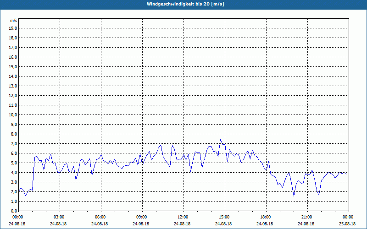The height and width of the screenshot is (229, 367).
Task: Click the '15,0' y-axis value
Action: pyautogui.click(x=13, y=66)
